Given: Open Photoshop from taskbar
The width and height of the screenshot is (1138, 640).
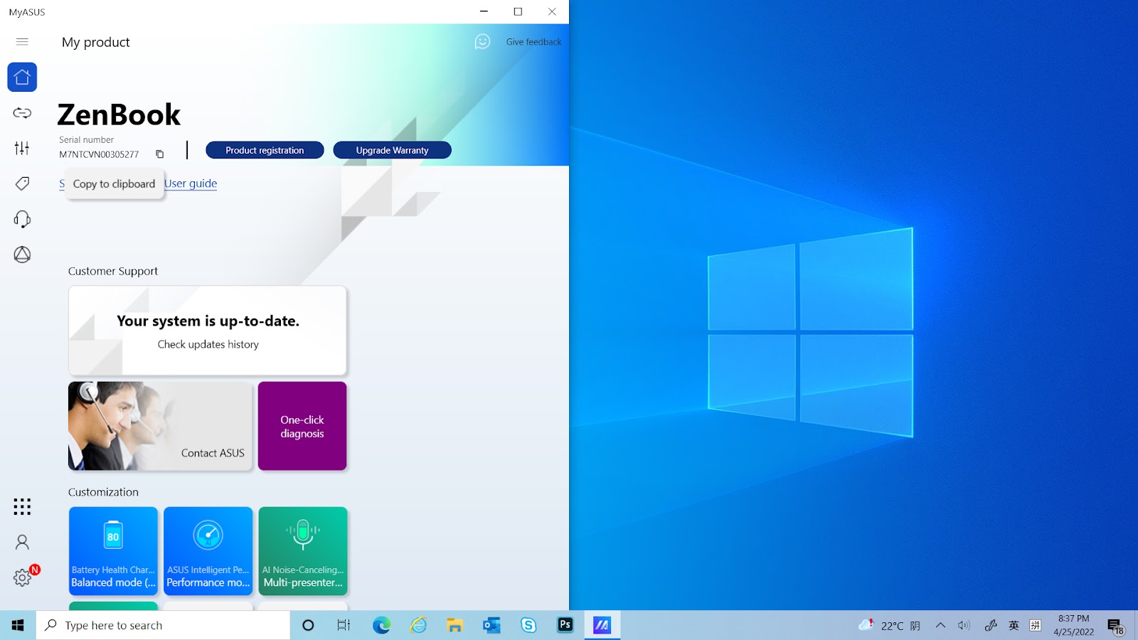Looking at the screenshot, I should (565, 625).
